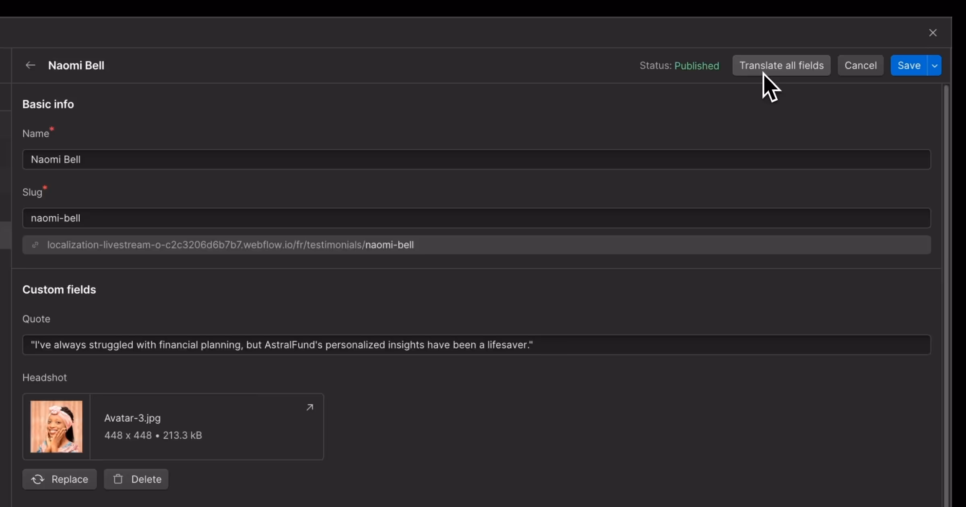Select the Custom fields section heading
This screenshot has height=507, width=966.
(59, 289)
